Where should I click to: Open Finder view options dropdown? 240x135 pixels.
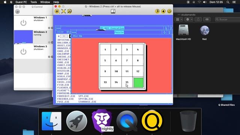[179, 19]
